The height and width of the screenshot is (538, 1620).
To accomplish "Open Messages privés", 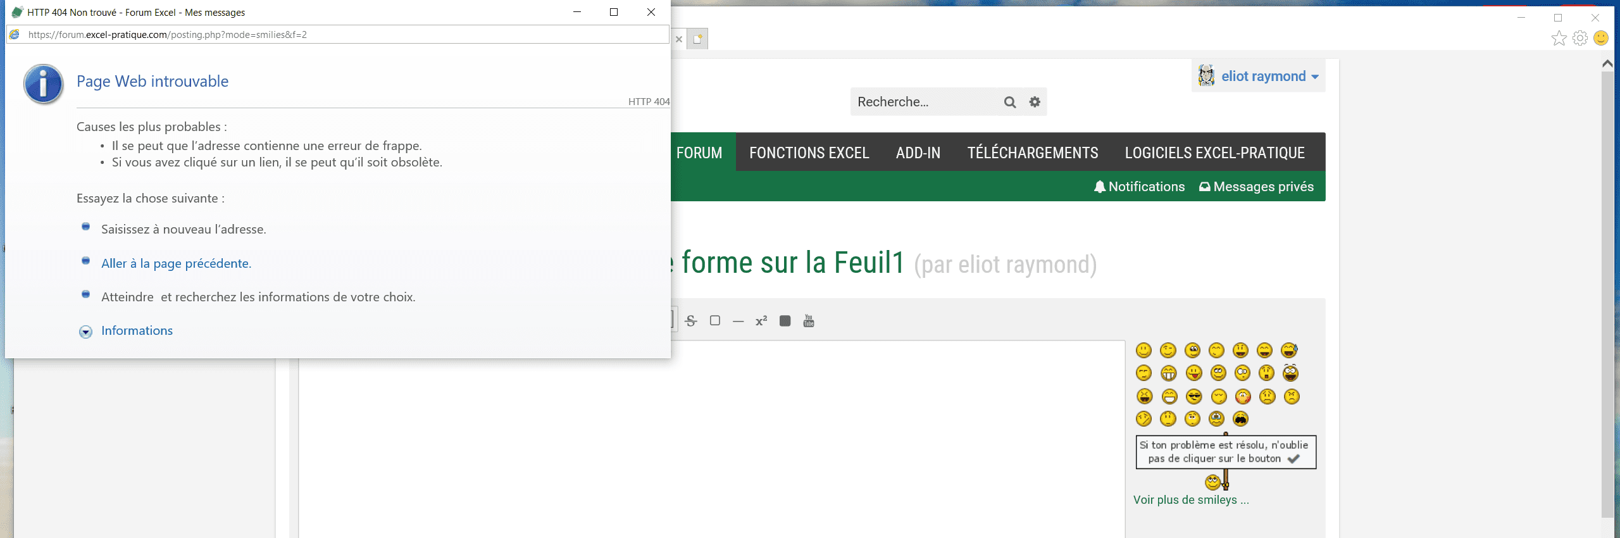I will pos(1256,187).
